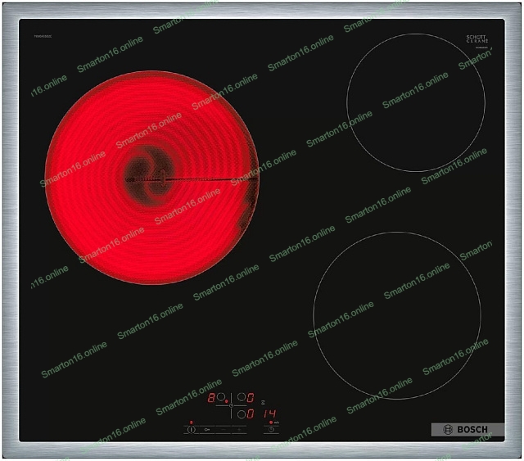Image resolution: width=524 pixels, height=461 pixels.
Task: Tap the small hourglass symbol above timer
Action: [x=263, y=402]
